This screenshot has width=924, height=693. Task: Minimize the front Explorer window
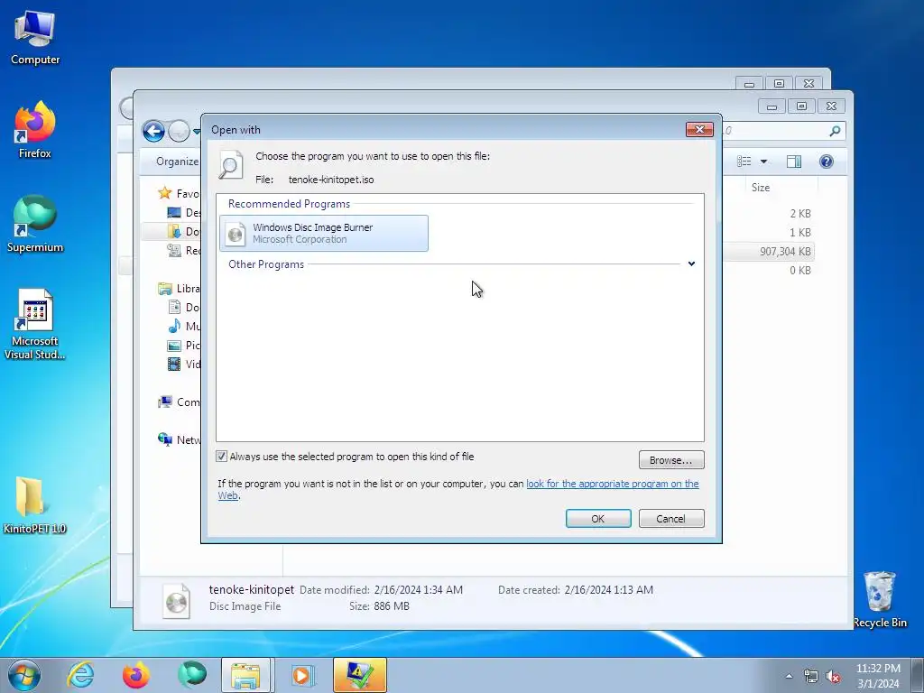[772, 106]
